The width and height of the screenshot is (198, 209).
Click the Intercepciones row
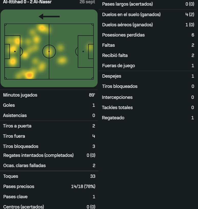(x=148, y=97)
